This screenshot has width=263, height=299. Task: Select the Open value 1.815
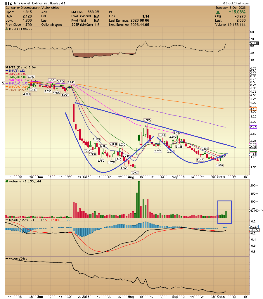(27, 12)
